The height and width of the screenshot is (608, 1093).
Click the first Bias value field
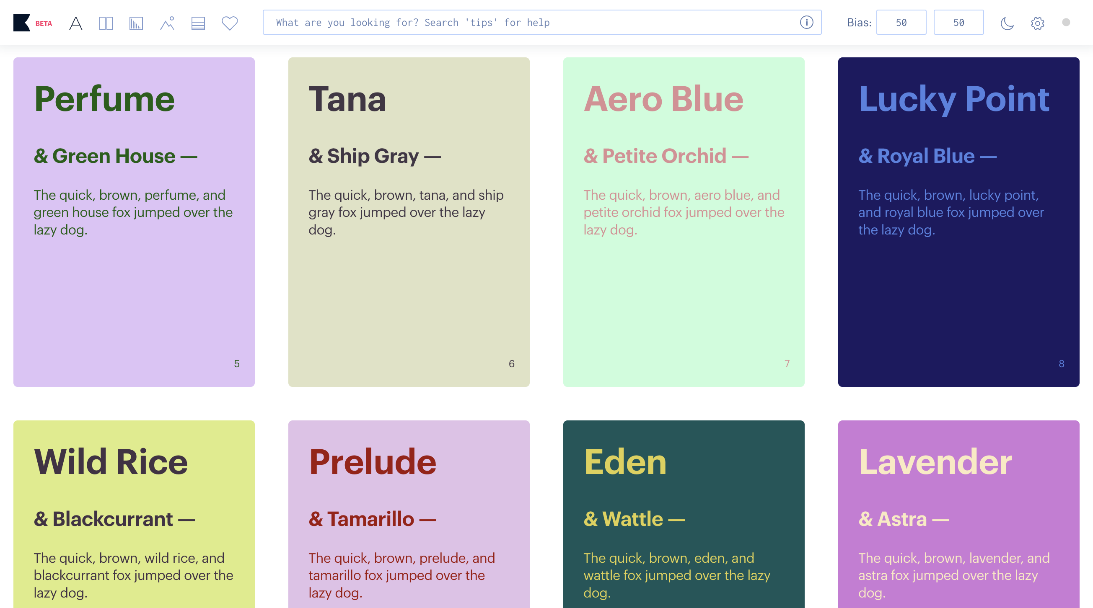point(901,23)
